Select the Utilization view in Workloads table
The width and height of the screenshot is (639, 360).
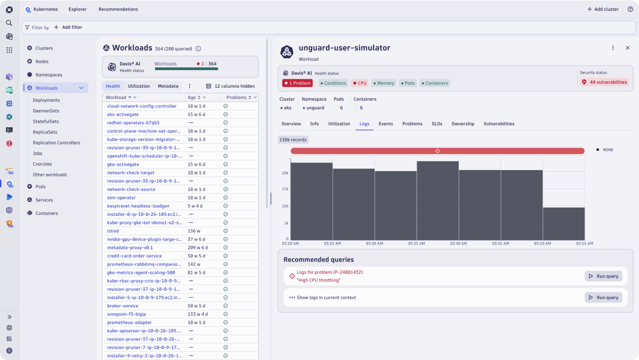tap(139, 86)
